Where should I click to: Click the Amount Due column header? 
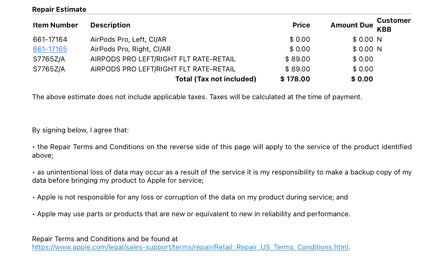(352, 25)
